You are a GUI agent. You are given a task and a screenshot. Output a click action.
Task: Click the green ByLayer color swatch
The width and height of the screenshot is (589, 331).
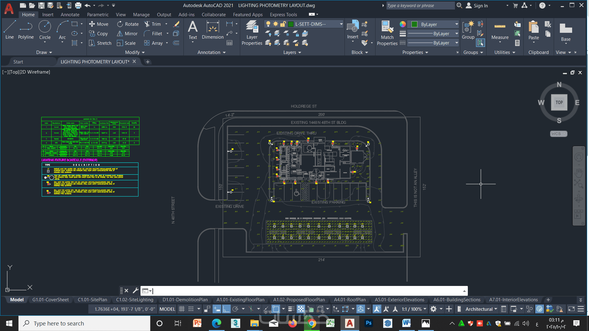(414, 24)
